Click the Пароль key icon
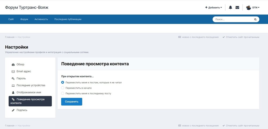268x129 pixels. (x=13, y=78)
